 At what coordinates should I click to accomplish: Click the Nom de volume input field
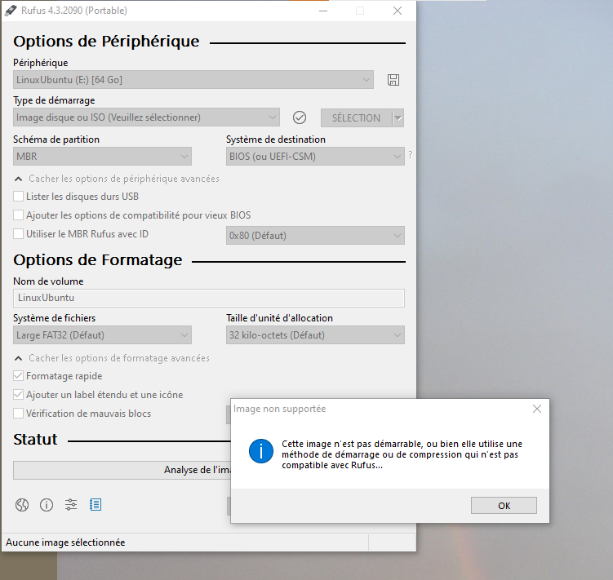209,298
